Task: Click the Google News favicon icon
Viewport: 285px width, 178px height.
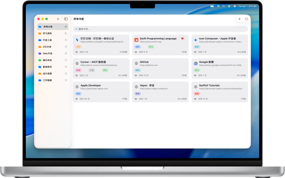Action: (196, 63)
